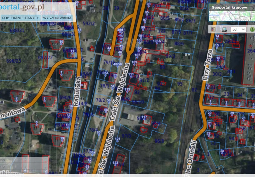The width and height of the screenshot is (255, 177).
Task: Click parcel labeled 696/23
Action: point(14,61)
